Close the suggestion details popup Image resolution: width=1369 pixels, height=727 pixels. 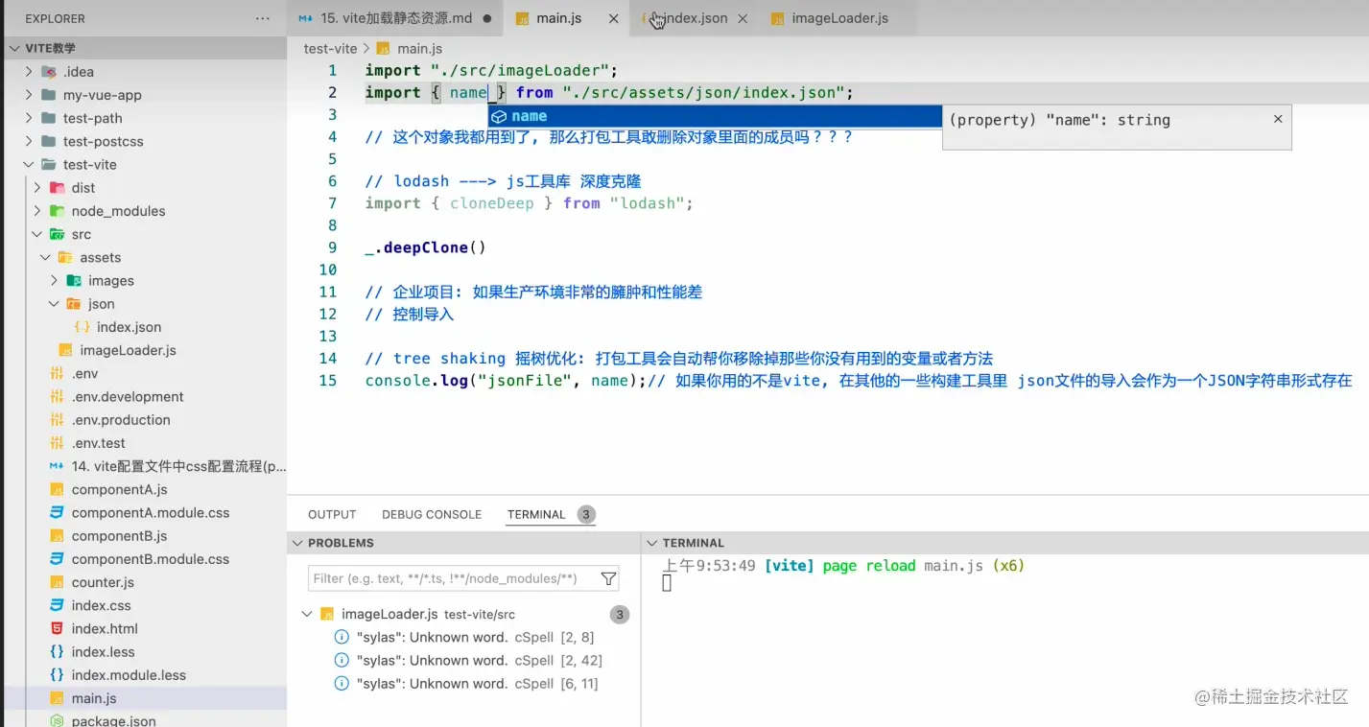pos(1278,119)
